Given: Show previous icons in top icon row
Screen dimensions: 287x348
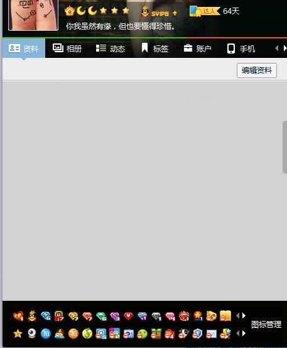Looking at the screenshot, I should point(238,316).
